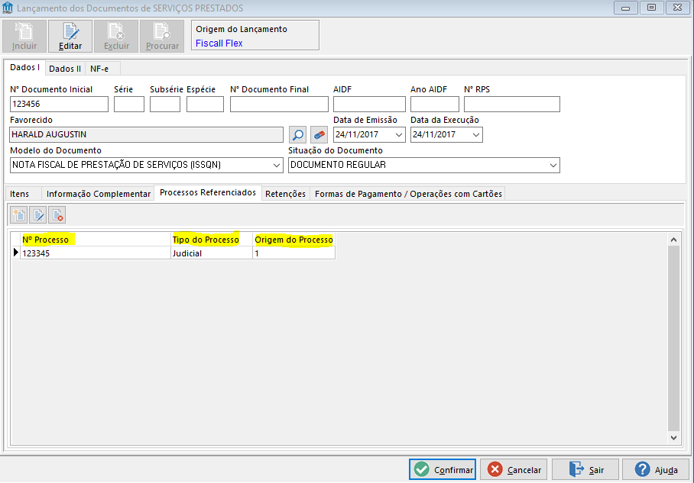This screenshot has width=694, height=483.
Task: Click the Série input field
Action: click(x=129, y=105)
